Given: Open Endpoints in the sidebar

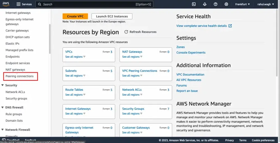Looking at the screenshot, I should tap(13, 57).
